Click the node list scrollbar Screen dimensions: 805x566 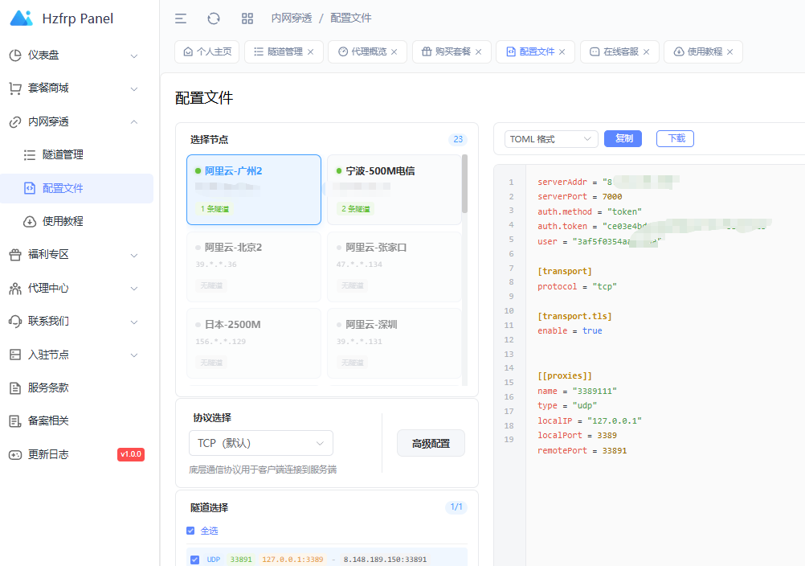pos(464,183)
